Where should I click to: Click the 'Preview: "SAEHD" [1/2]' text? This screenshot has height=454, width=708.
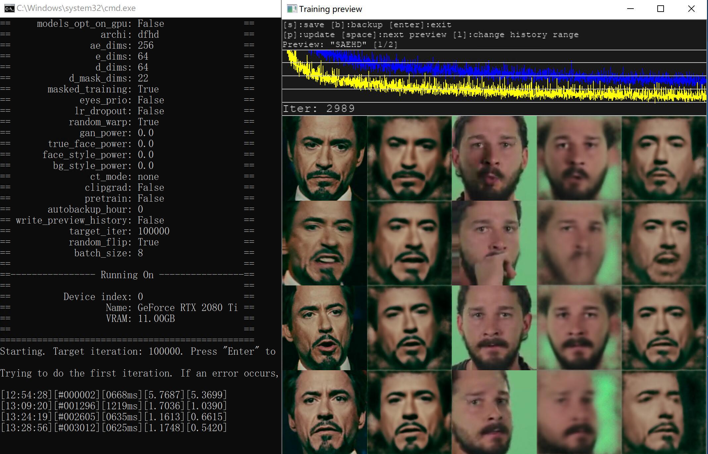[340, 44]
